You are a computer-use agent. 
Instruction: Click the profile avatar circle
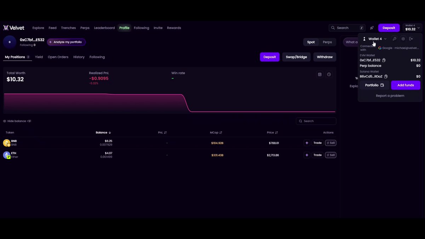click(10, 42)
